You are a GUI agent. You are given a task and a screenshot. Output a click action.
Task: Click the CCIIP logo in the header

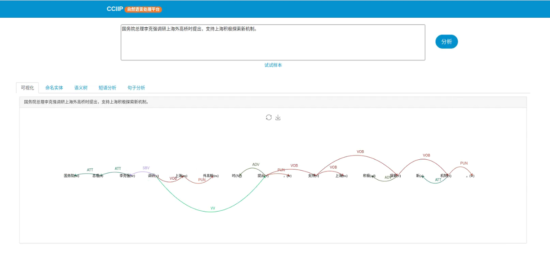coord(115,9)
